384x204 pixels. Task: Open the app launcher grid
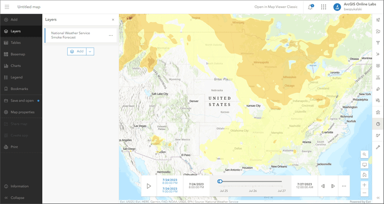click(x=324, y=7)
